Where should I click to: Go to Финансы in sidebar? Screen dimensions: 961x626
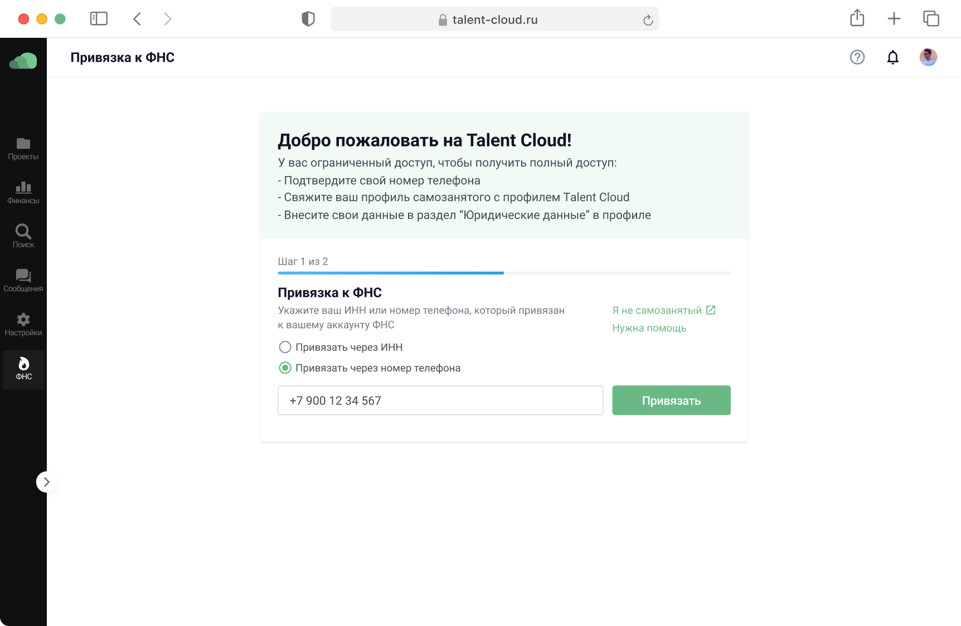point(23,193)
